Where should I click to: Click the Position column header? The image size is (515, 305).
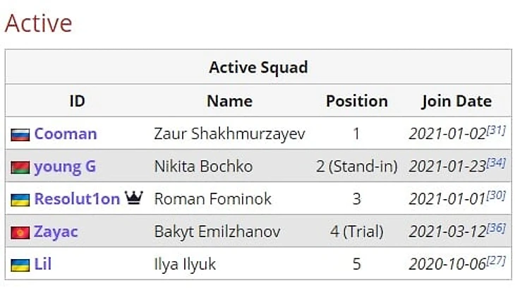tap(357, 101)
